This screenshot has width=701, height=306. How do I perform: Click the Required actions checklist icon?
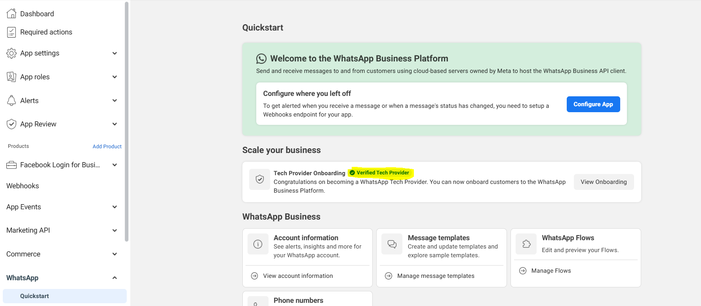click(x=11, y=32)
